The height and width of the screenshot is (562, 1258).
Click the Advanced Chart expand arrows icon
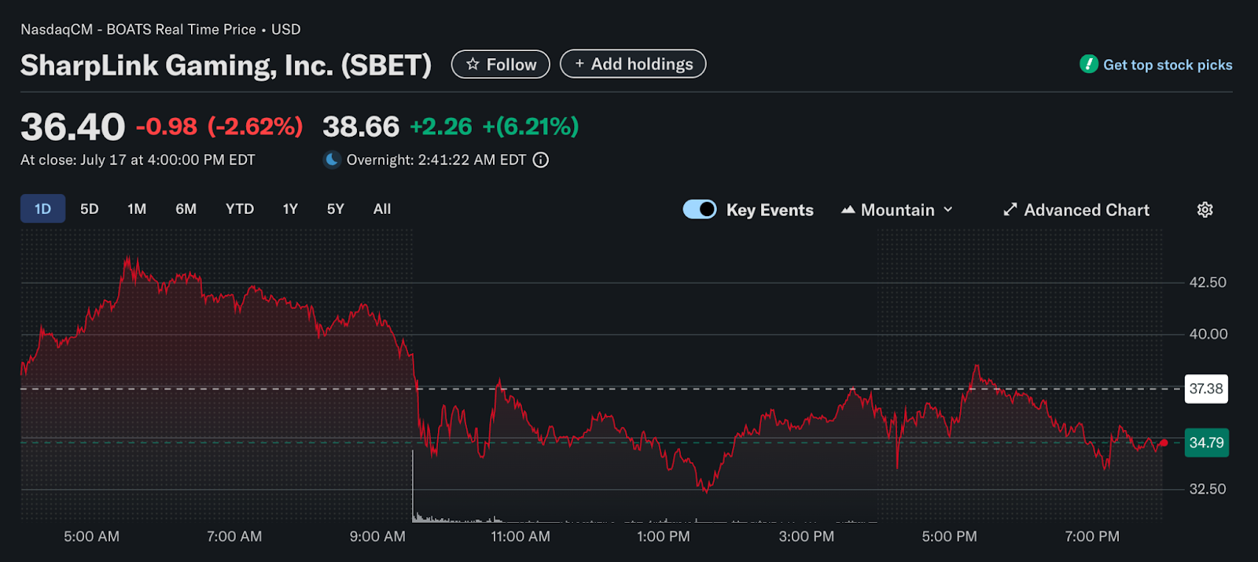point(1010,210)
